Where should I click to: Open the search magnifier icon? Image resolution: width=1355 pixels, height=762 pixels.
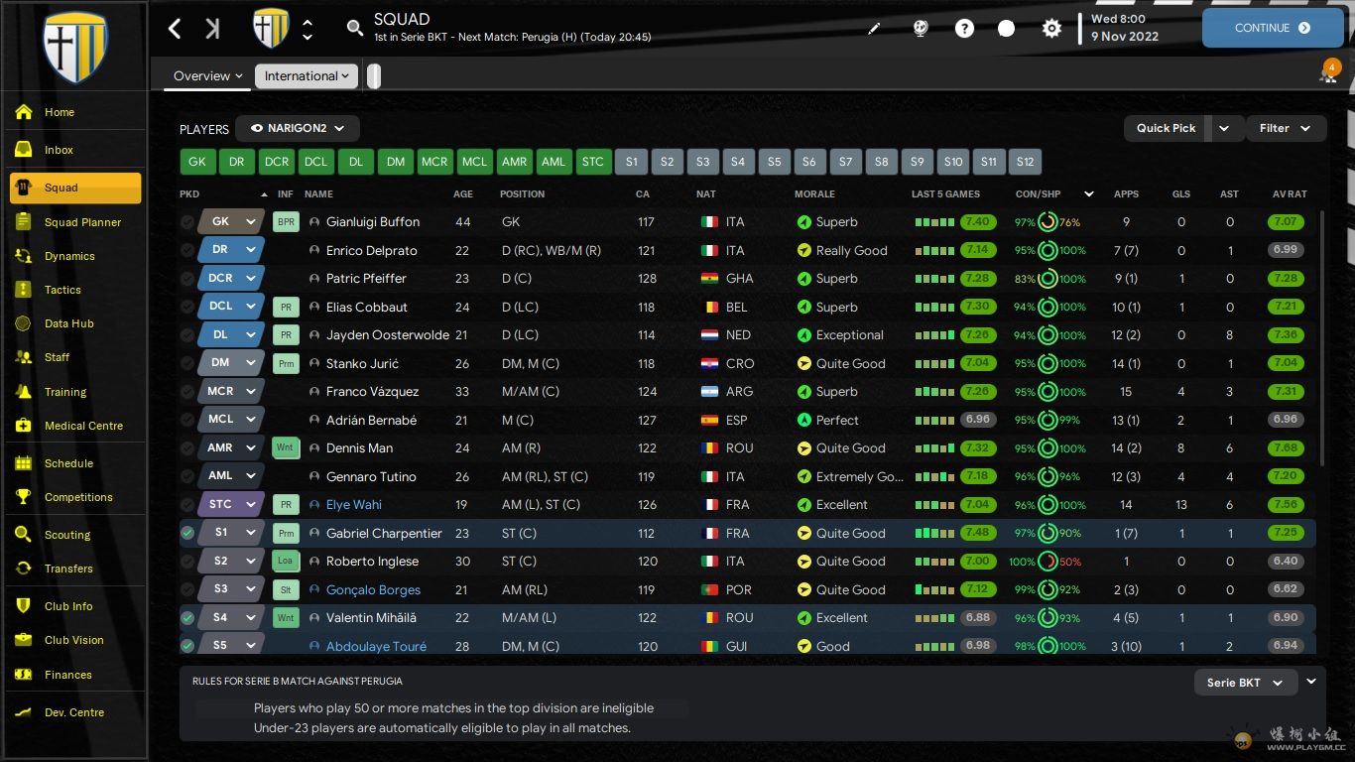point(354,29)
